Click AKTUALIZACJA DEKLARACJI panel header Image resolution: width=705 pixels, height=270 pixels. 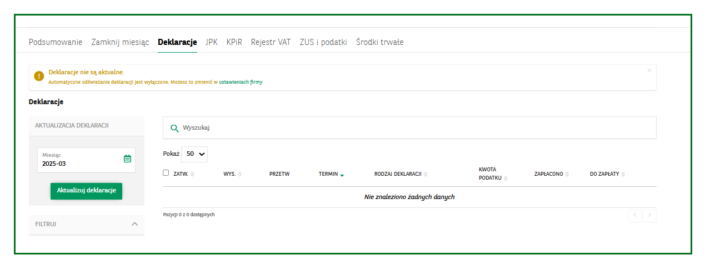(87, 125)
